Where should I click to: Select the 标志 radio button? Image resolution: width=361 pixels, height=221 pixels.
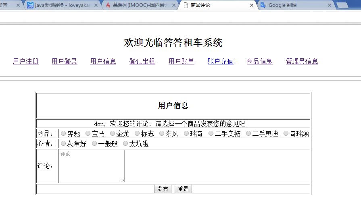pos(137,133)
